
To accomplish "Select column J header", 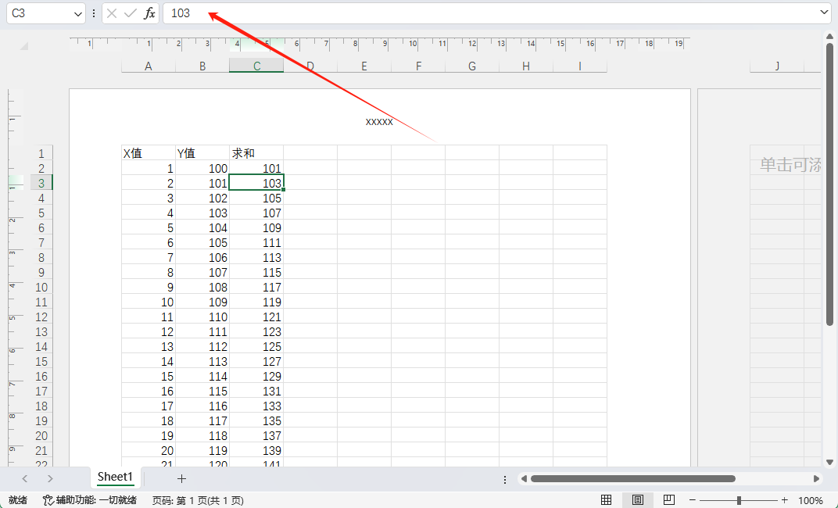I will (x=777, y=66).
